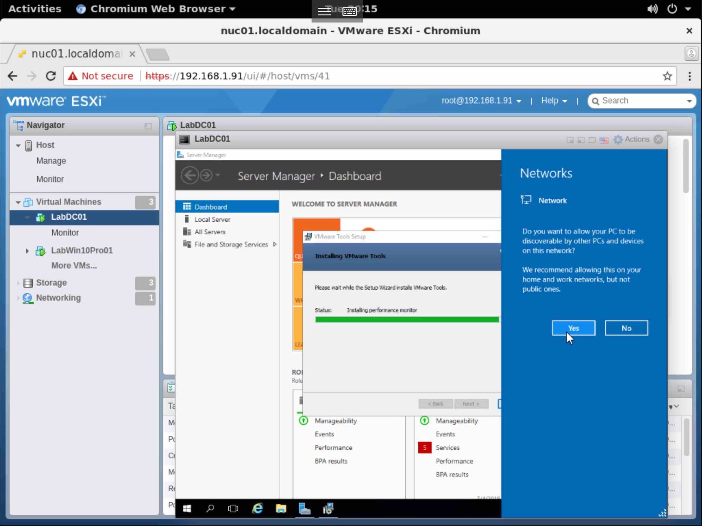Click the Not secure warning icon
This screenshot has width=702, height=526.
[x=73, y=76]
